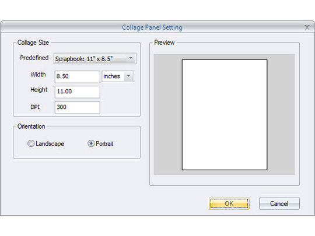Click the white page in Preview

225,115
